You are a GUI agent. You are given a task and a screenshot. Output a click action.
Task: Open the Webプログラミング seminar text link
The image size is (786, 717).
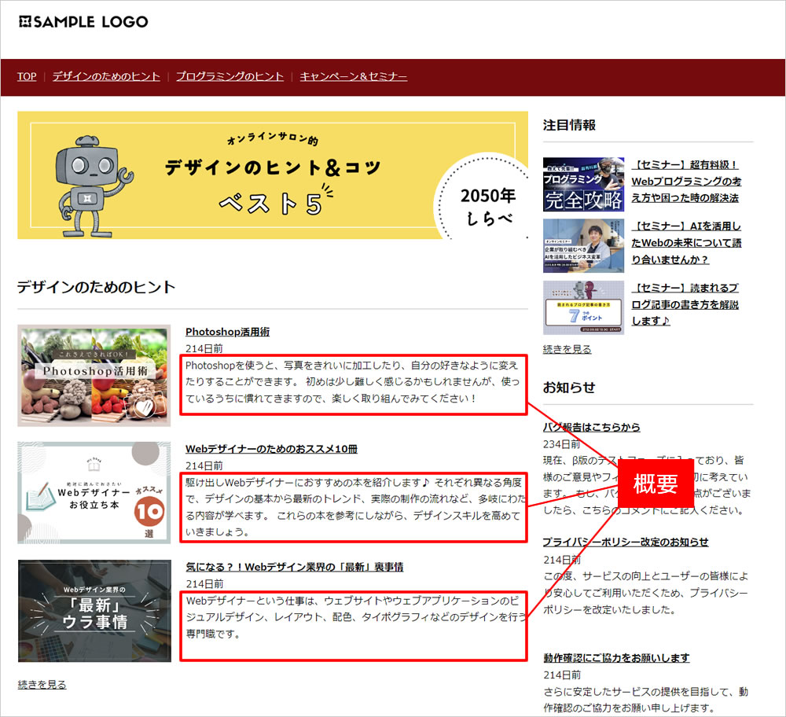(x=685, y=182)
